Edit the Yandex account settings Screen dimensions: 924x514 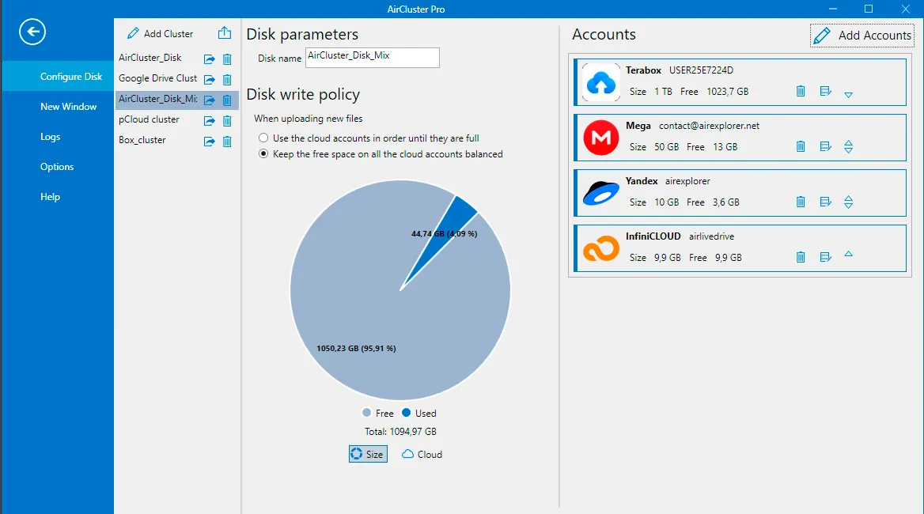point(826,202)
